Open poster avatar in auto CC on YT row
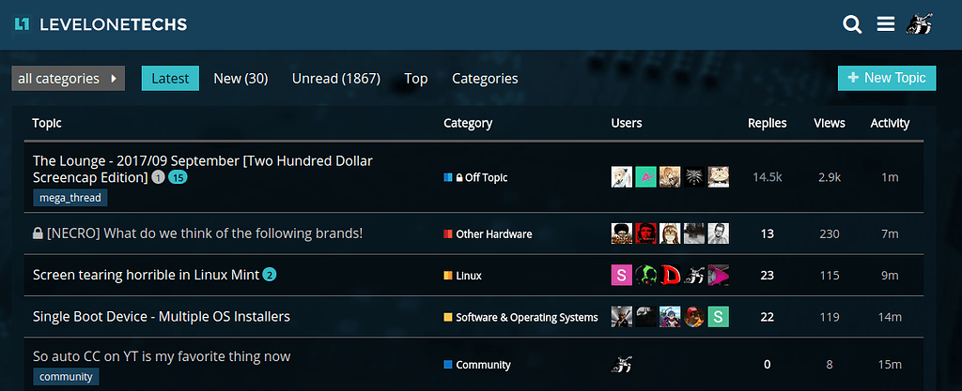Viewport: 962px width, 391px height. click(x=622, y=365)
